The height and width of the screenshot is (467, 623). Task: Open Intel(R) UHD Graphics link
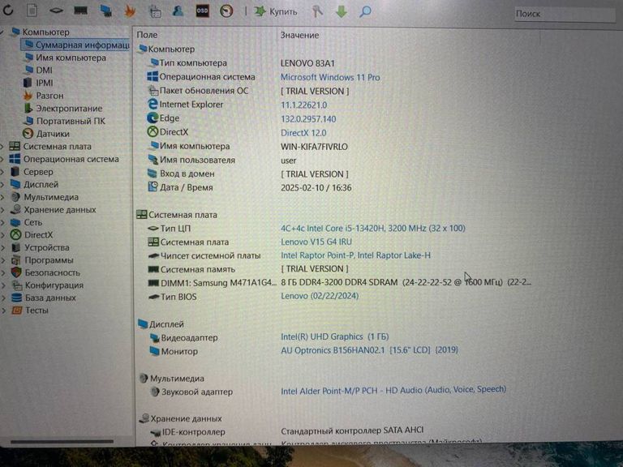click(x=334, y=337)
